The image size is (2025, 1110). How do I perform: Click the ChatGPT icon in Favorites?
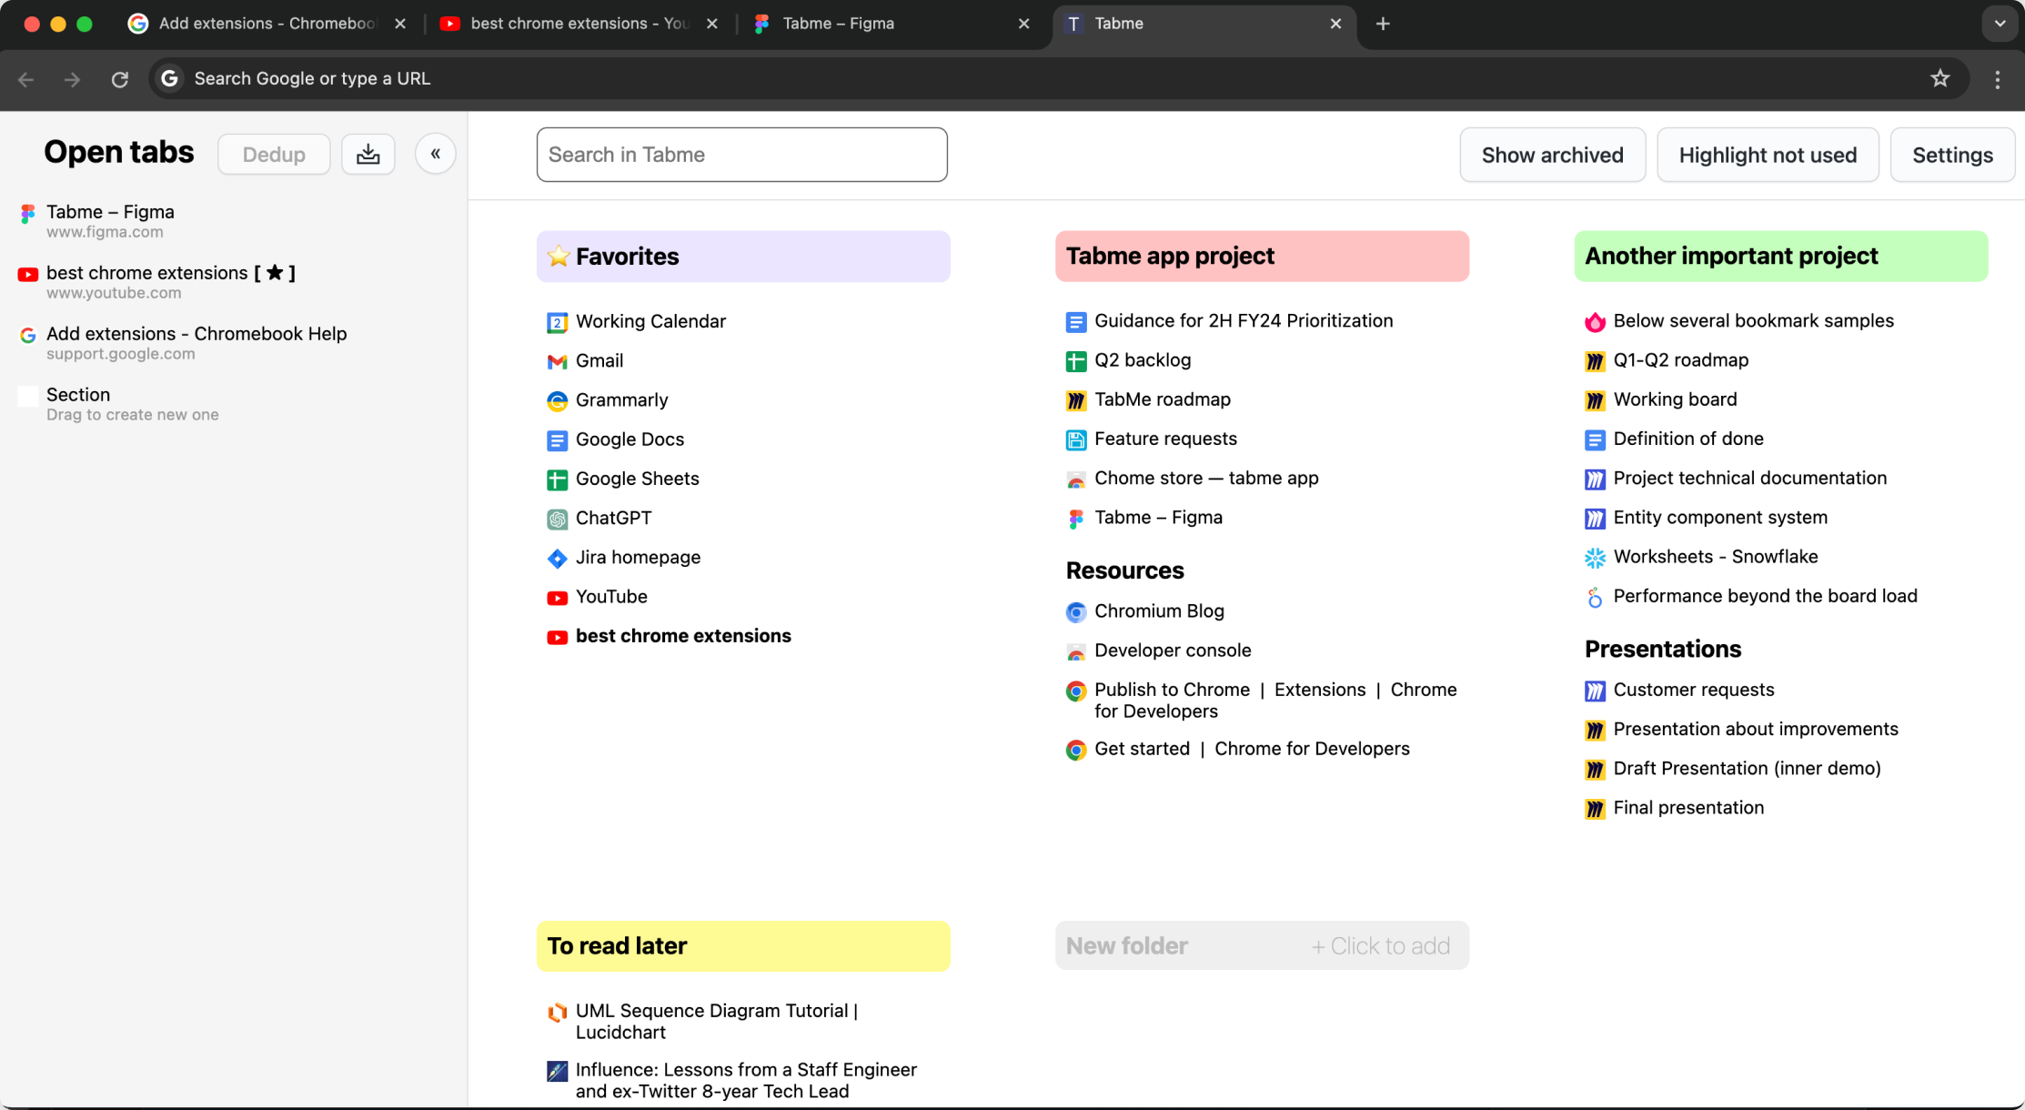pos(557,519)
